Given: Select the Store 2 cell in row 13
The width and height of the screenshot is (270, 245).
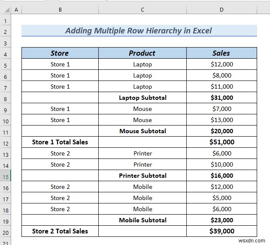Looking at the screenshot, I should pyautogui.click(x=60, y=153).
